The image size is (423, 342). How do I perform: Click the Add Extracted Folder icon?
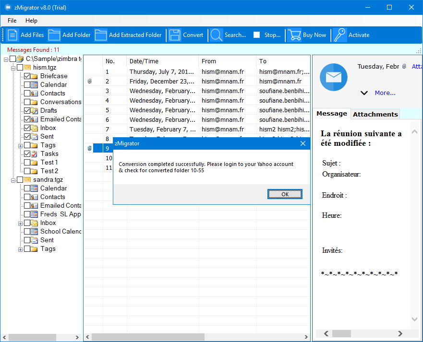pos(101,35)
